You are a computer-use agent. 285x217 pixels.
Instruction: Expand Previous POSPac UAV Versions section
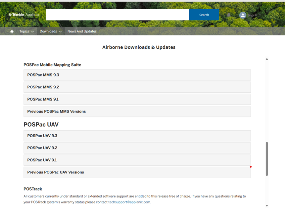pos(137,172)
